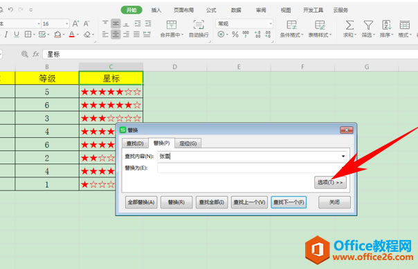Screen dimensions: 418x269
Task: Decrease font size with the smaller A
Action: 86,23
